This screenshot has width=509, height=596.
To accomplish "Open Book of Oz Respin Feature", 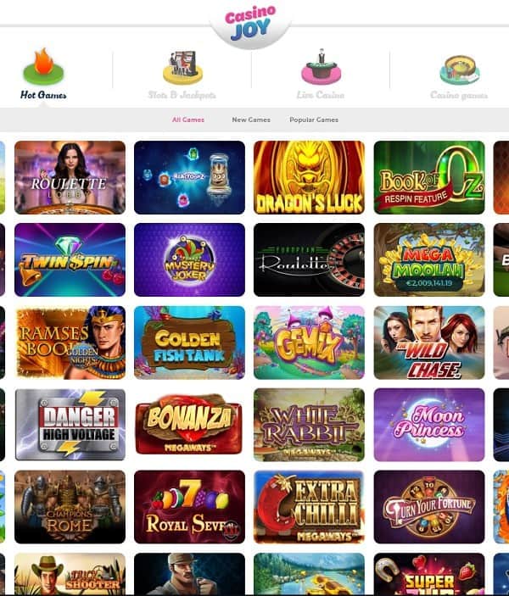I will (429, 177).
